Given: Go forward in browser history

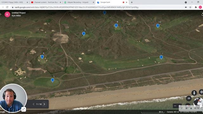Looking at the screenshot, I should click(x=3, y=7).
